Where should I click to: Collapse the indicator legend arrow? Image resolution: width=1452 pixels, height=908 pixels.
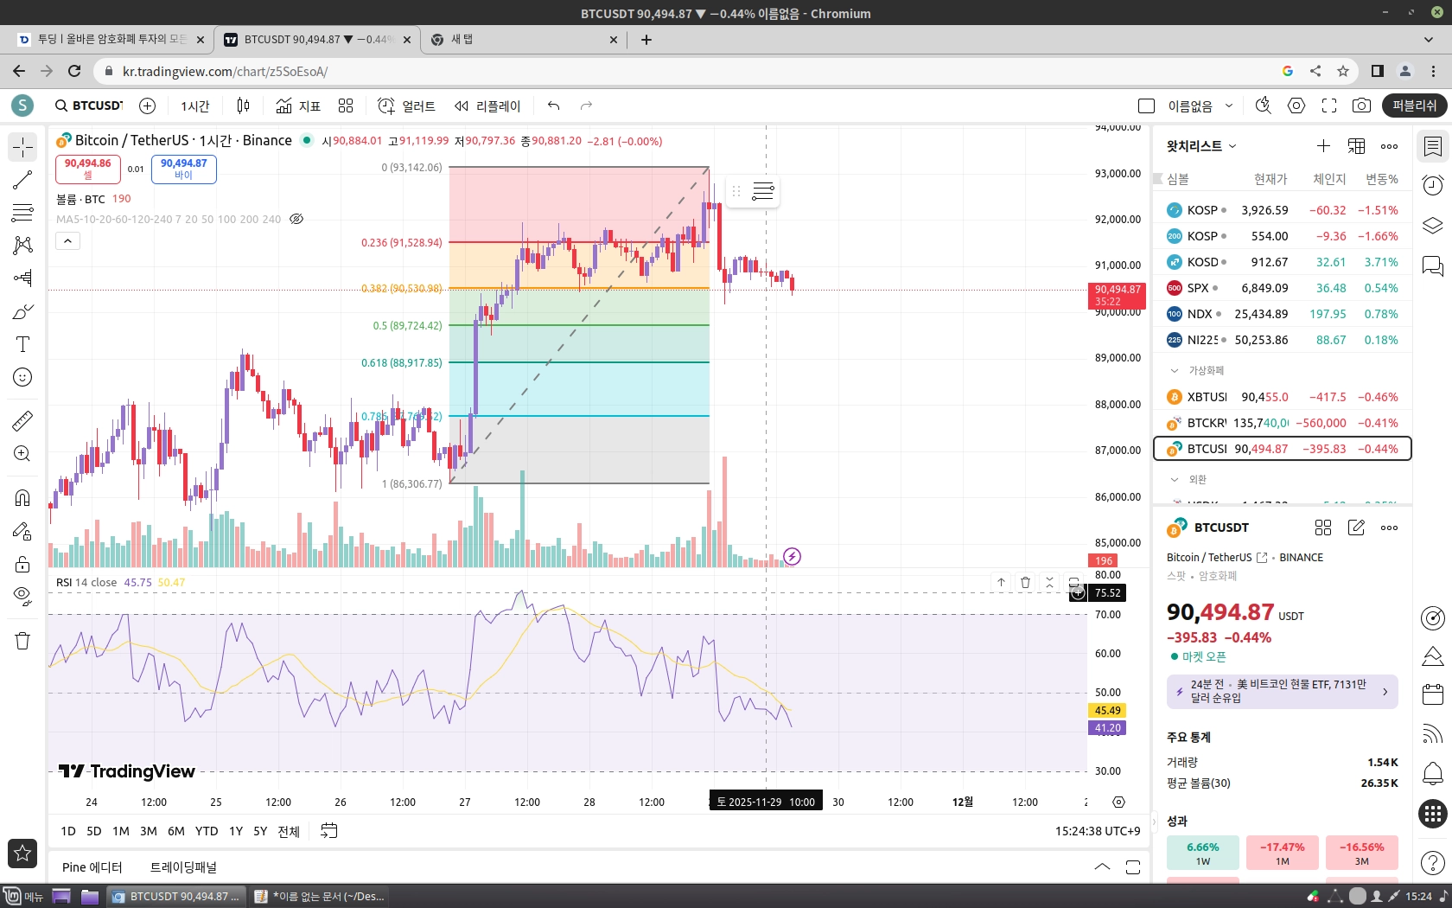(68, 240)
